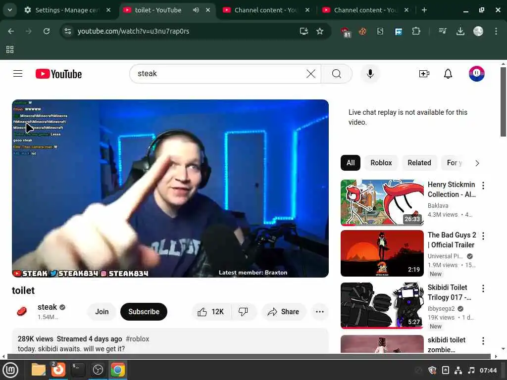Open site information icon in address bar
Image resolution: width=507 pixels, height=380 pixels.
coord(68,31)
